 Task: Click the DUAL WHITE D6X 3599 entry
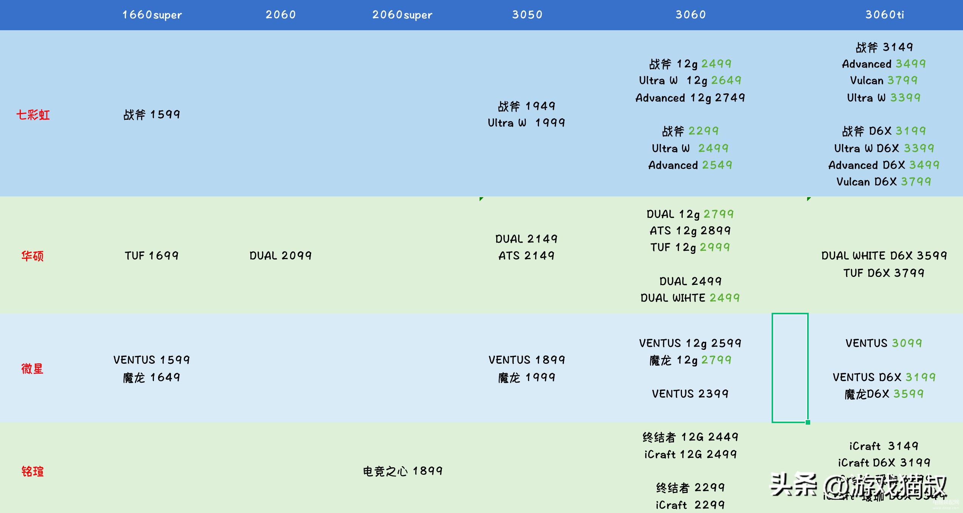point(884,256)
